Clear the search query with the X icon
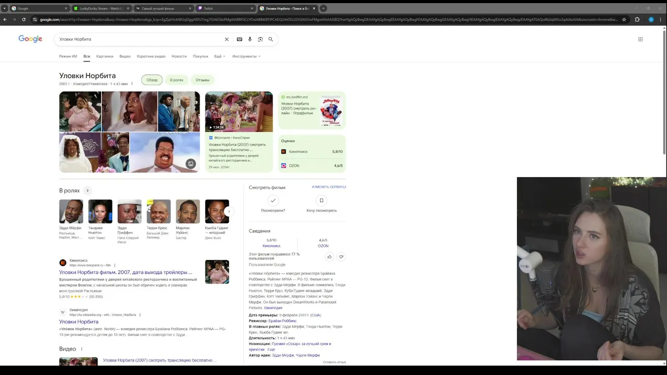 [x=227, y=39]
